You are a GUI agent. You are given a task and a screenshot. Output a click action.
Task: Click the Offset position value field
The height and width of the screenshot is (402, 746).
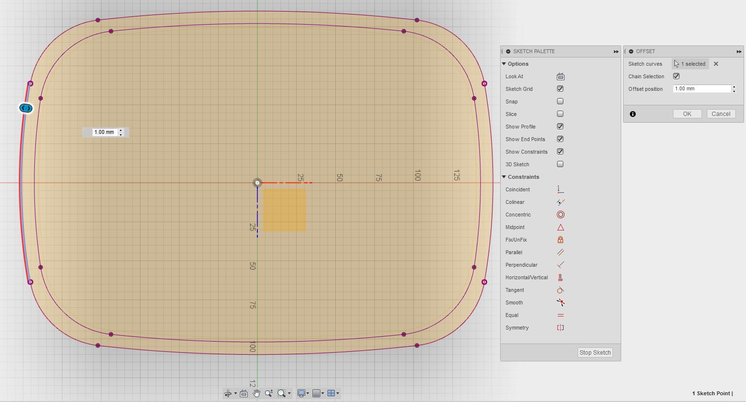(701, 88)
